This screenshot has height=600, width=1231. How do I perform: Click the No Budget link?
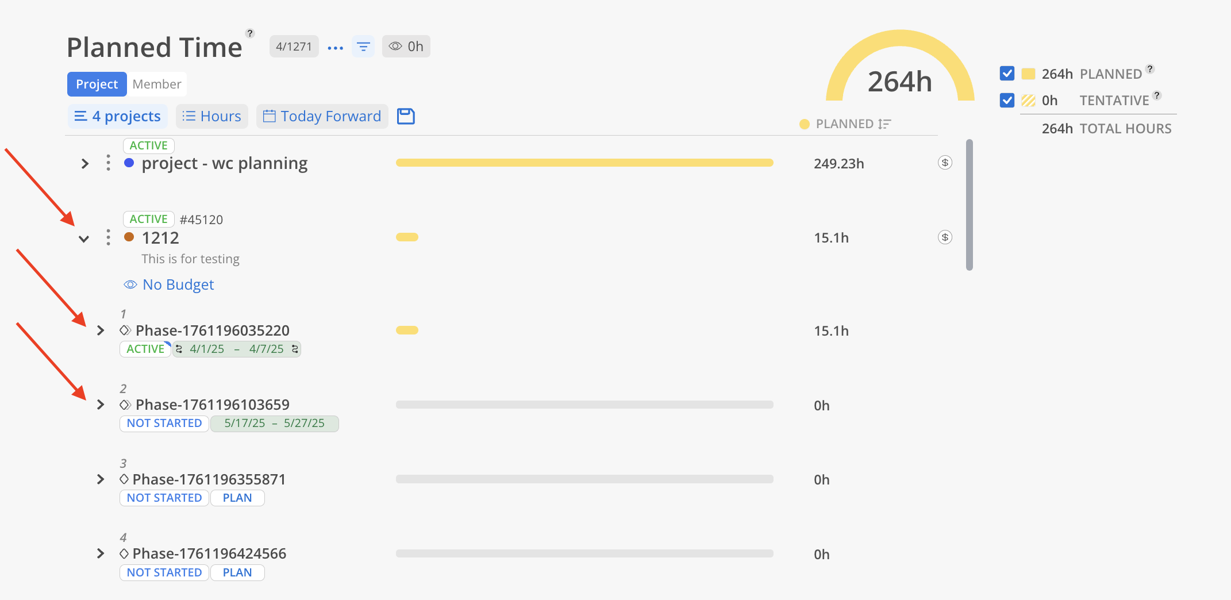click(x=178, y=284)
